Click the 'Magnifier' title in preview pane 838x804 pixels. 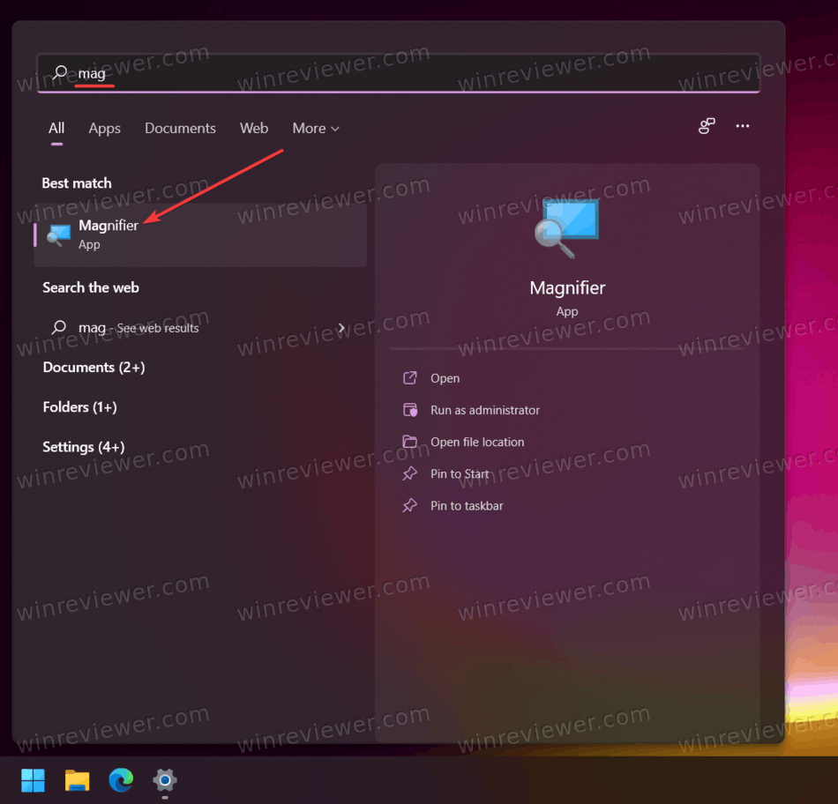click(x=567, y=288)
